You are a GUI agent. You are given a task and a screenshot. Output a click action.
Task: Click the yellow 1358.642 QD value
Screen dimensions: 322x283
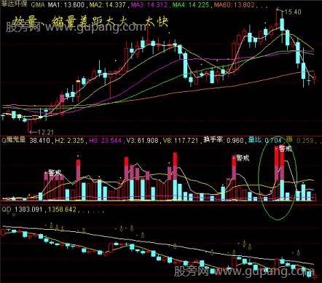62,209
